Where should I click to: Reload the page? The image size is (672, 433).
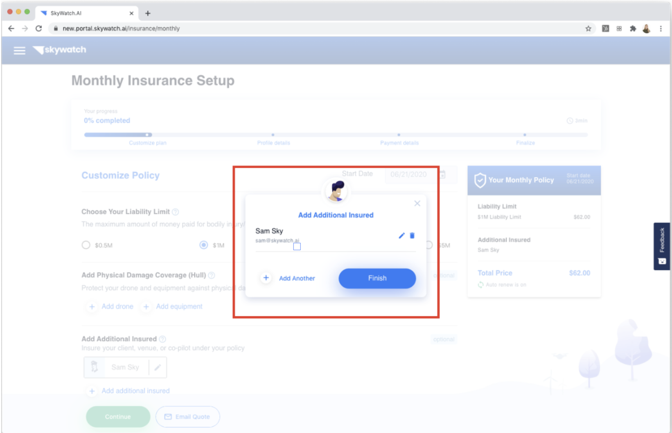[x=38, y=29]
